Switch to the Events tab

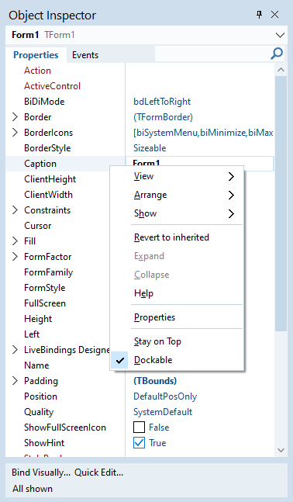point(85,55)
